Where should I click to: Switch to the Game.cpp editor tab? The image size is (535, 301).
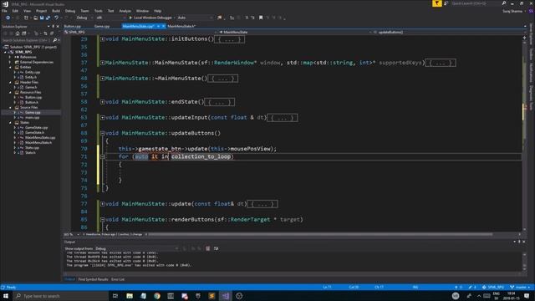[x=102, y=26]
